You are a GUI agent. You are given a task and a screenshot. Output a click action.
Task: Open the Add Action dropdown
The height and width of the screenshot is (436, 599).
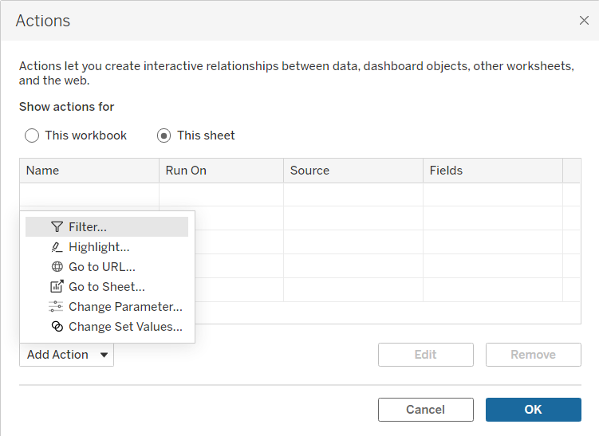click(67, 355)
